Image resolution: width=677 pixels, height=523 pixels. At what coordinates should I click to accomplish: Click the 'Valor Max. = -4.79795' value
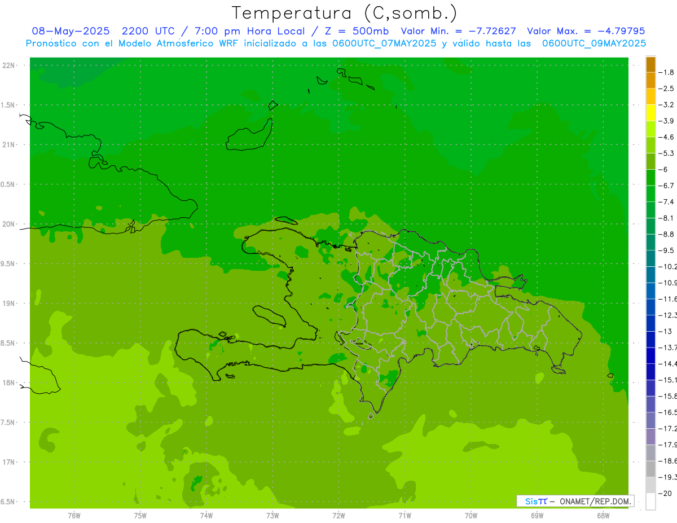click(586, 31)
